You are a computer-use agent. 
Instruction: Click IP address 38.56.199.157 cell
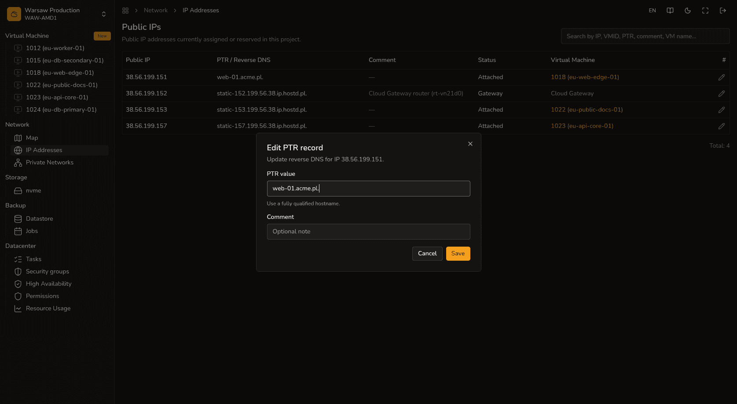pos(147,126)
